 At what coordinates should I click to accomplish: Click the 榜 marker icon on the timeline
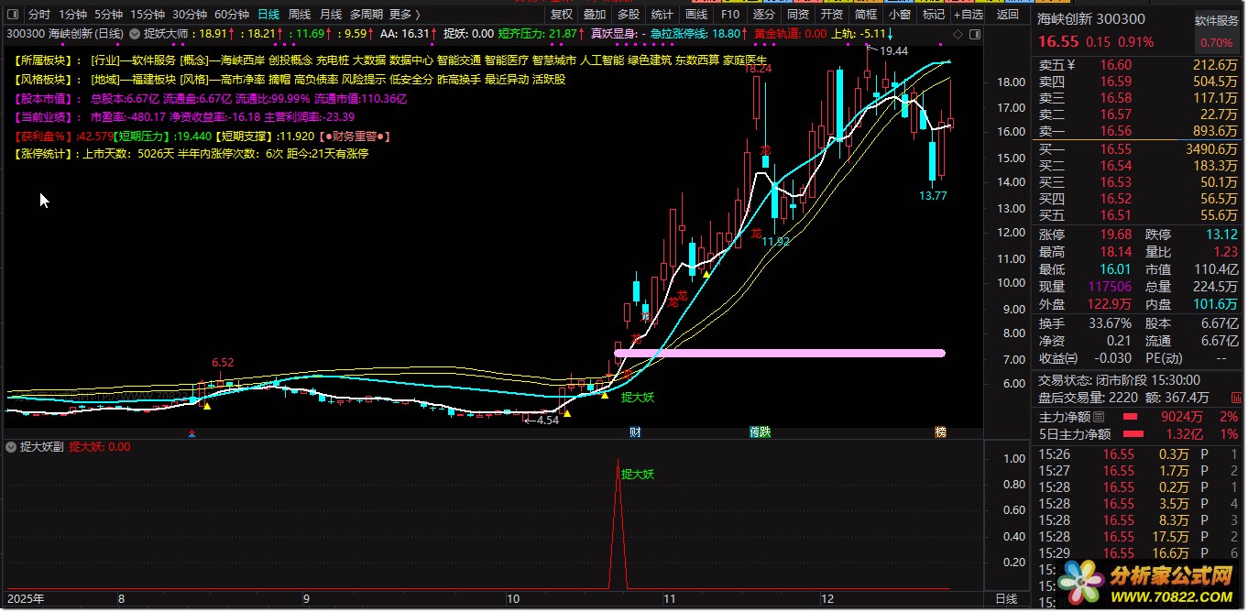(x=940, y=432)
